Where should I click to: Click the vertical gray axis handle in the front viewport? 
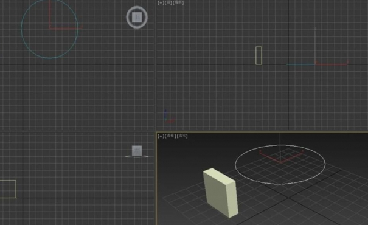(315, 46)
